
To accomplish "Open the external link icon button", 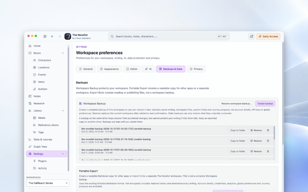I will (x=251, y=36).
